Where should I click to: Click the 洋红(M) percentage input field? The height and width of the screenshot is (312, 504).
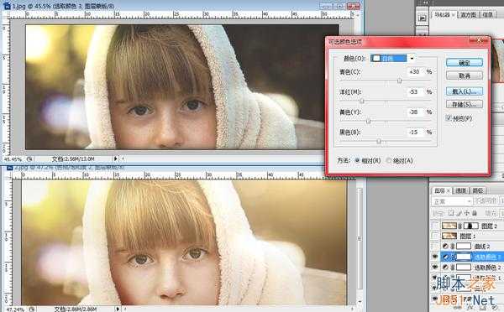click(x=414, y=91)
